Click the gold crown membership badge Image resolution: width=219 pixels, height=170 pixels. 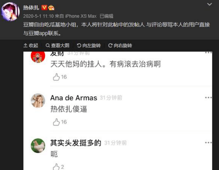coord(51,8)
